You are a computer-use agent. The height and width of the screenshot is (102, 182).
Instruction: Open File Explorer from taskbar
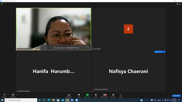tap(53, 100)
